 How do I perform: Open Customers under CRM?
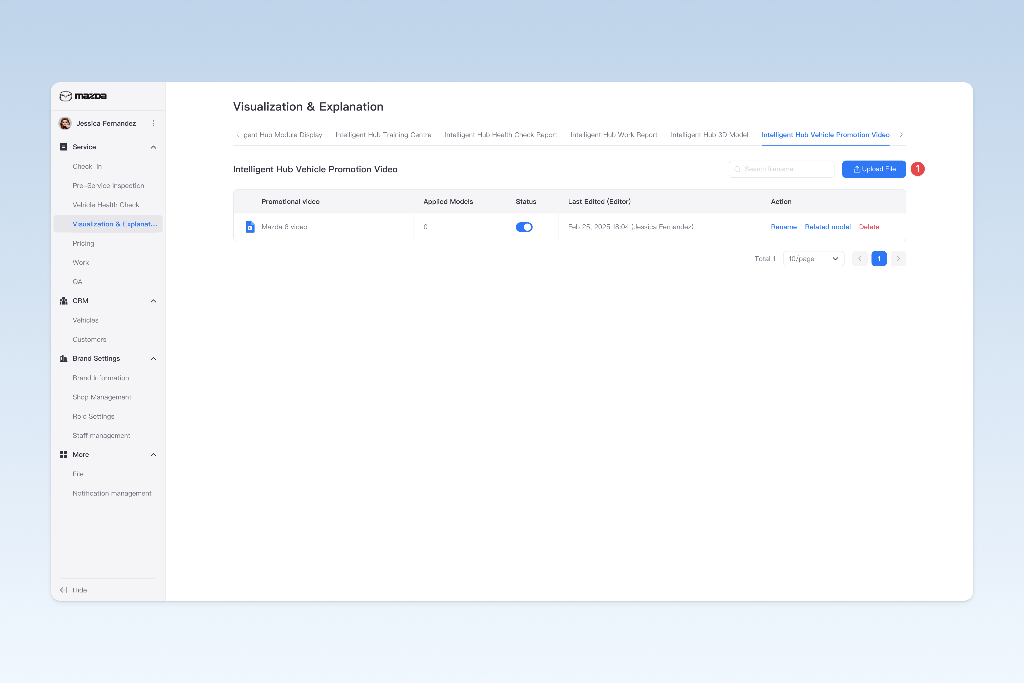coord(89,339)
